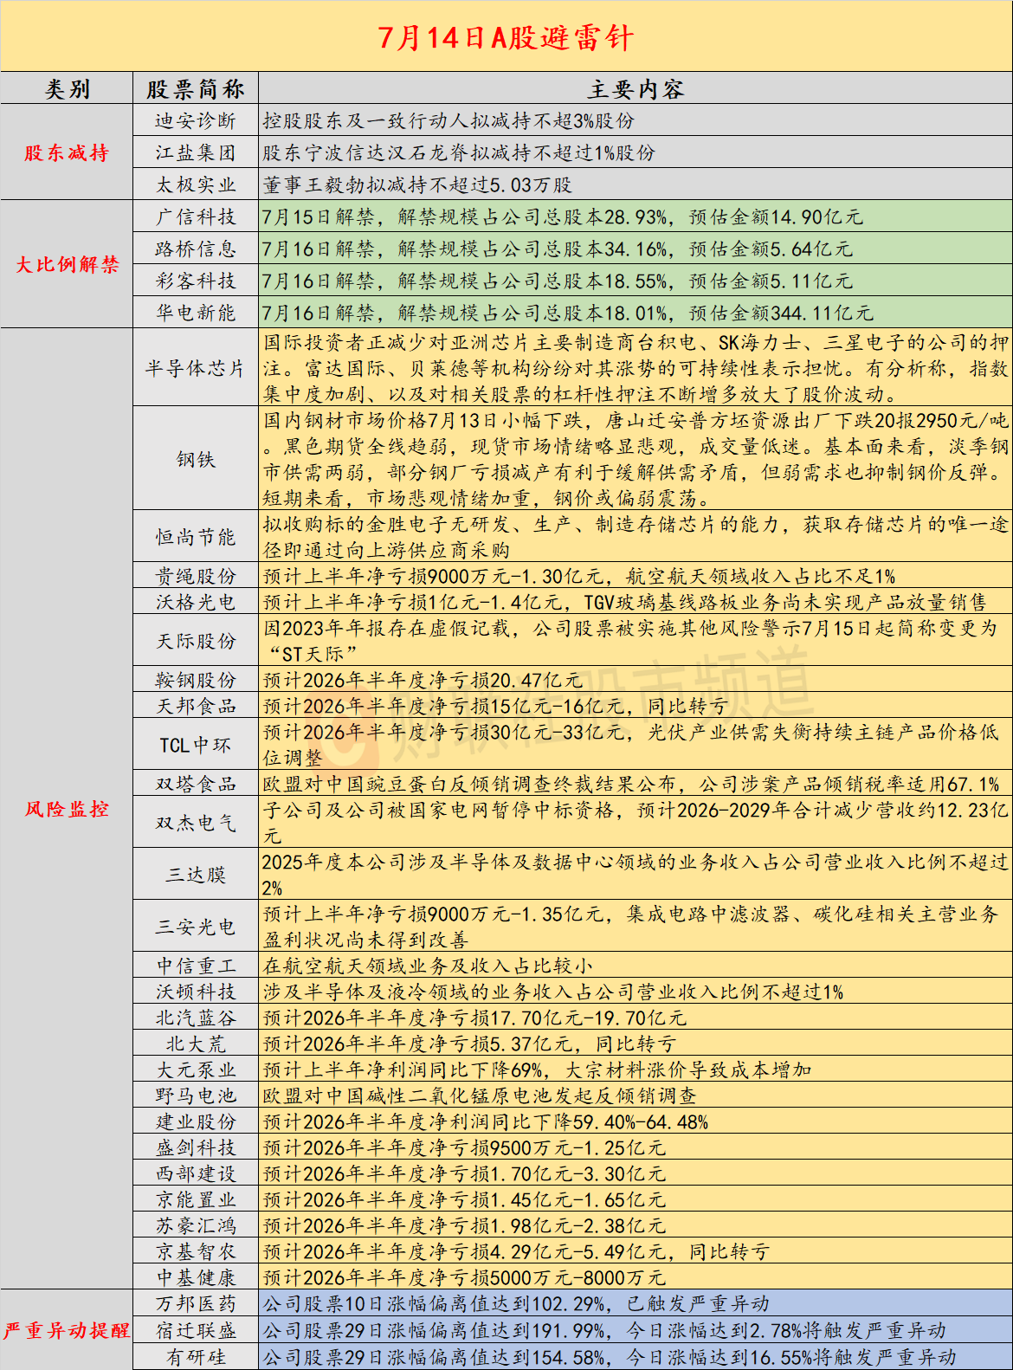Select unlock row mentioning '预估金额344.11亿元'
The height and width of the screenshot is (1370, 1013).
click(568, 313)
